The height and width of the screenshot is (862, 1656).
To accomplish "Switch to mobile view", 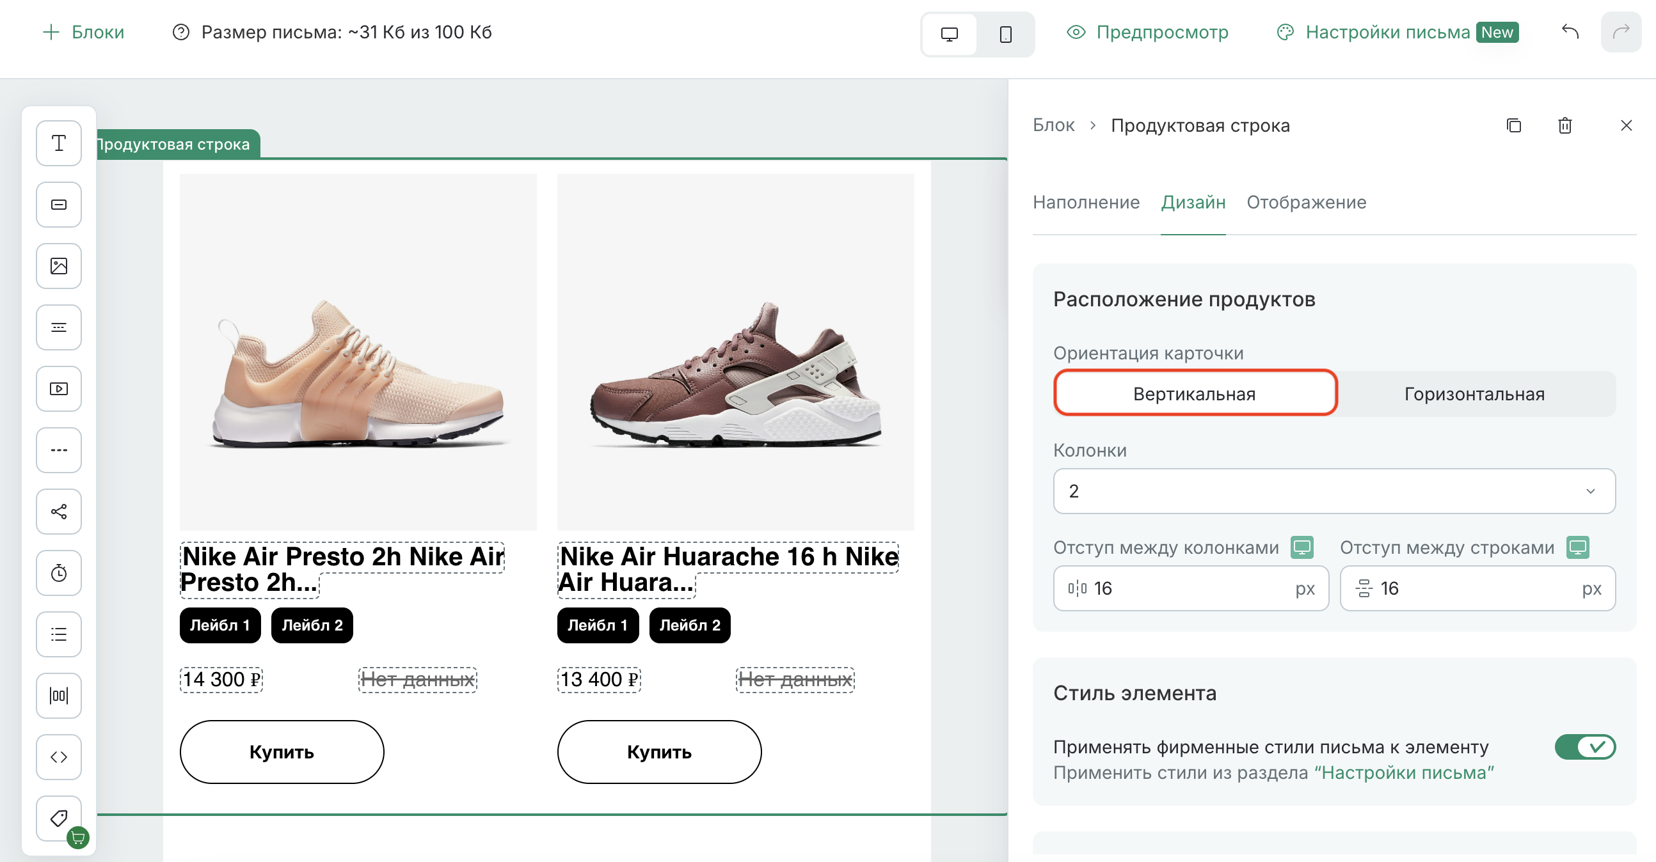I will tap(1005, 33).
